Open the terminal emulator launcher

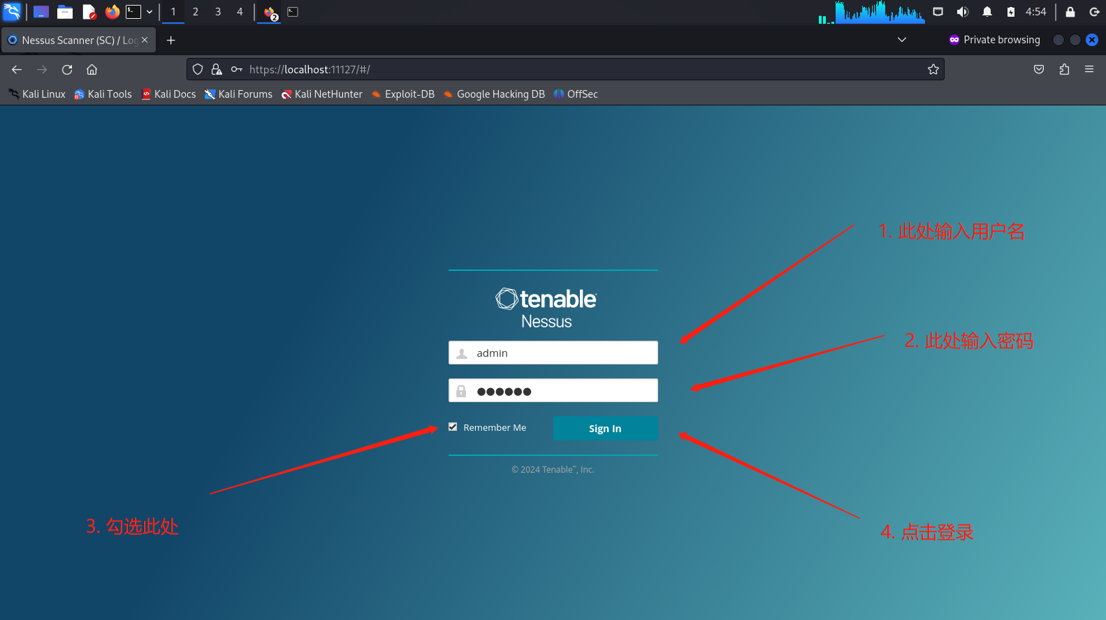pos(133,12)
